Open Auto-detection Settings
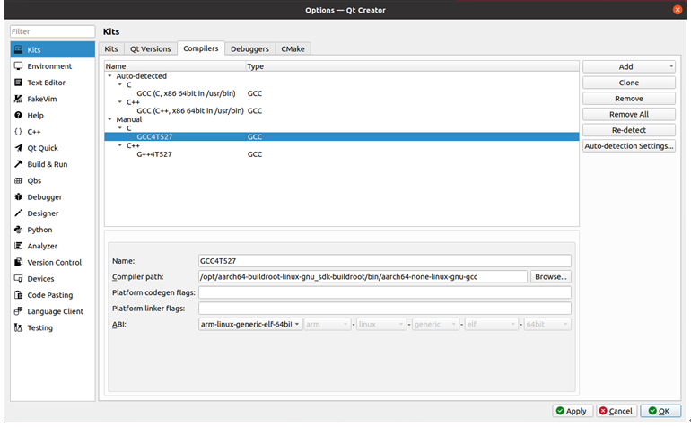 tap(629, 146)
